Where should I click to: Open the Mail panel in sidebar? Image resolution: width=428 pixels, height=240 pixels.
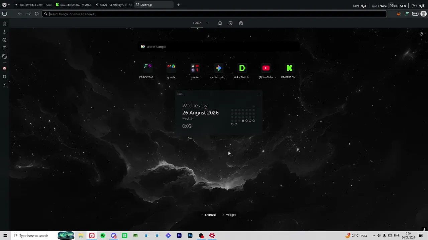click(4, 68)
